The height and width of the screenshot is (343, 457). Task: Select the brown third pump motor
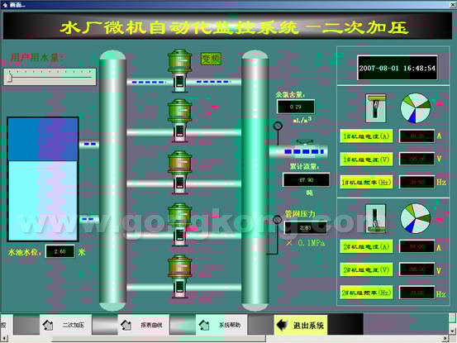(x=179, y=163)
